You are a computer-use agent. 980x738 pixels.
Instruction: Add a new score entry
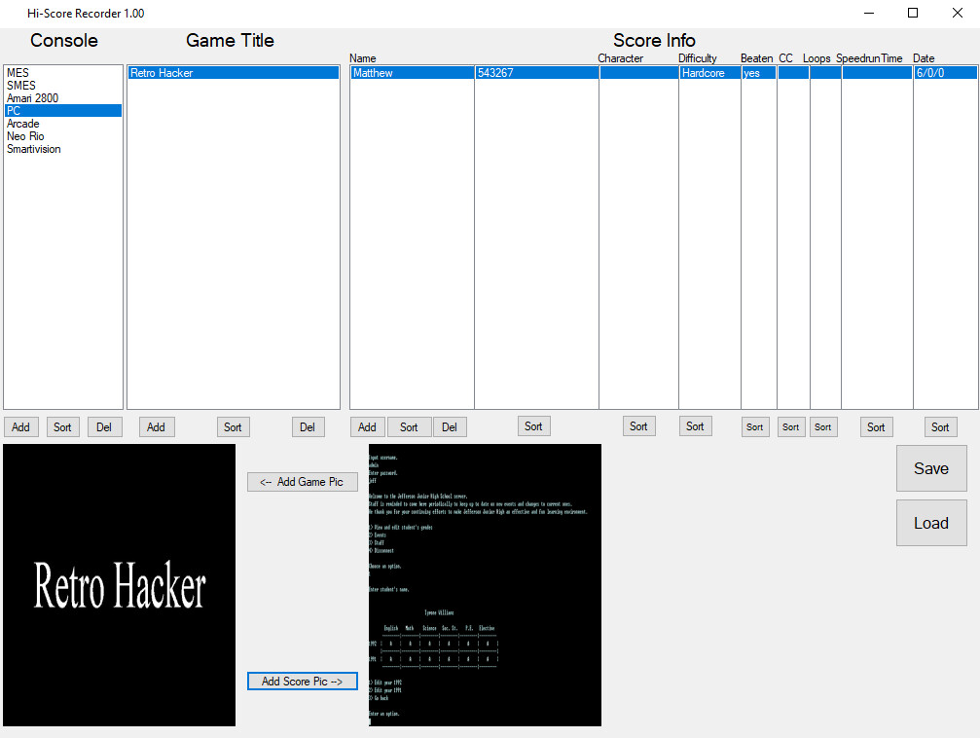click(367, 425)
